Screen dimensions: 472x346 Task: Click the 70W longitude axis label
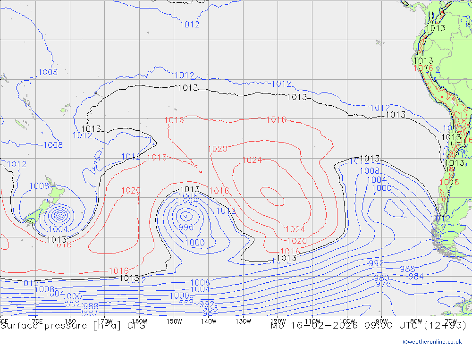click(x=451, y=321)
